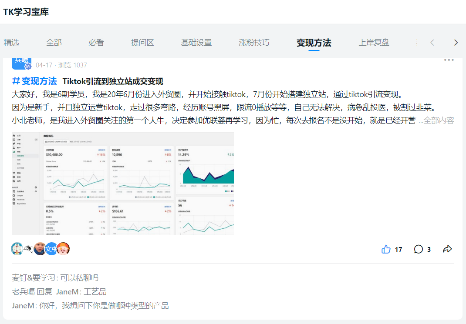Open the dashboard screenshot thumbnail
The width and height of the screenshot is (466, 324).
pyautogui.click(x=123, y=184)
